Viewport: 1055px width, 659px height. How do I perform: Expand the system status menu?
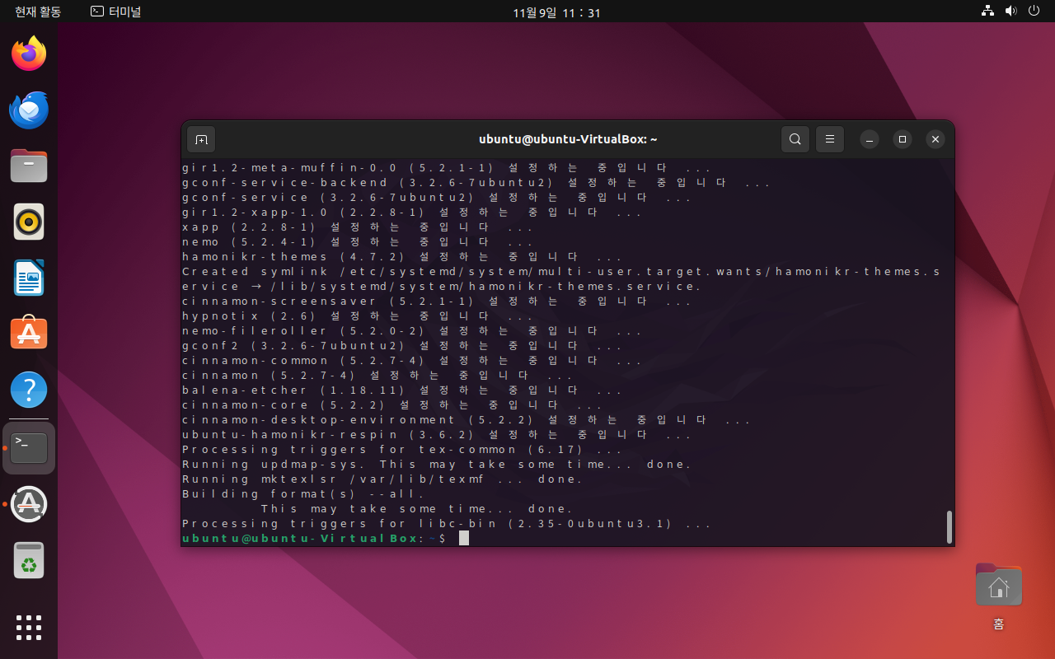[1010, 12]
